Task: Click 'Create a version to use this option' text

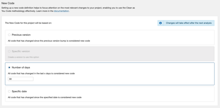Action: 23,57
